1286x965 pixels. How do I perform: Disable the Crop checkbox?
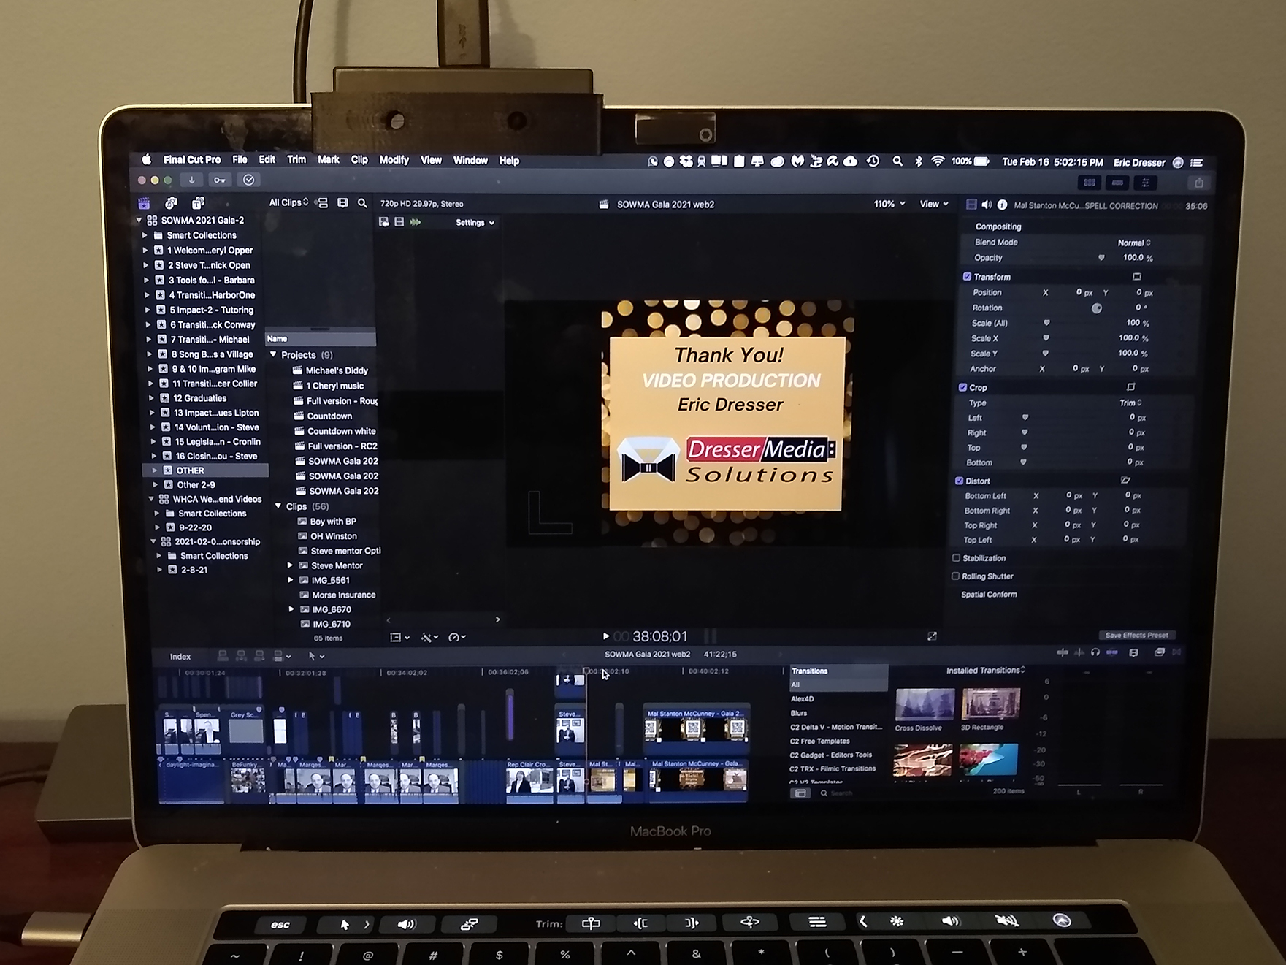[962, 387]
